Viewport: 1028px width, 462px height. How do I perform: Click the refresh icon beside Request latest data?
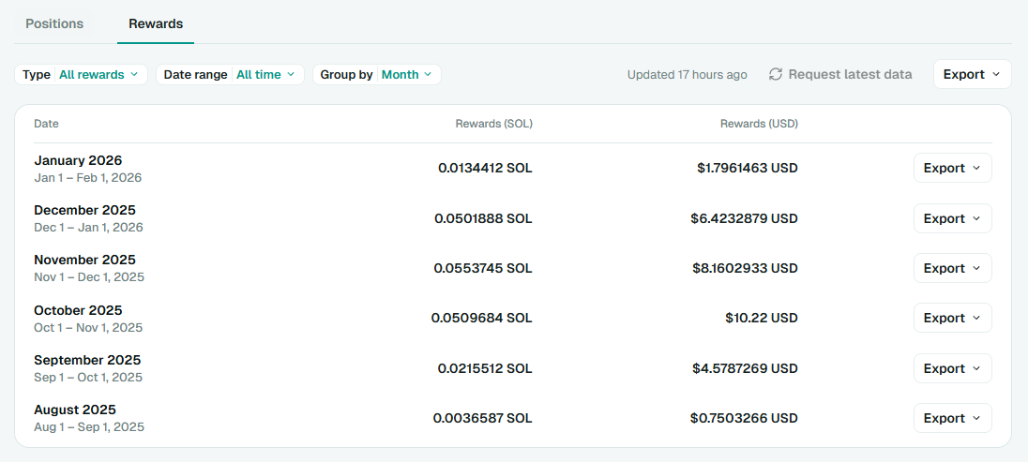click(776, 74)
